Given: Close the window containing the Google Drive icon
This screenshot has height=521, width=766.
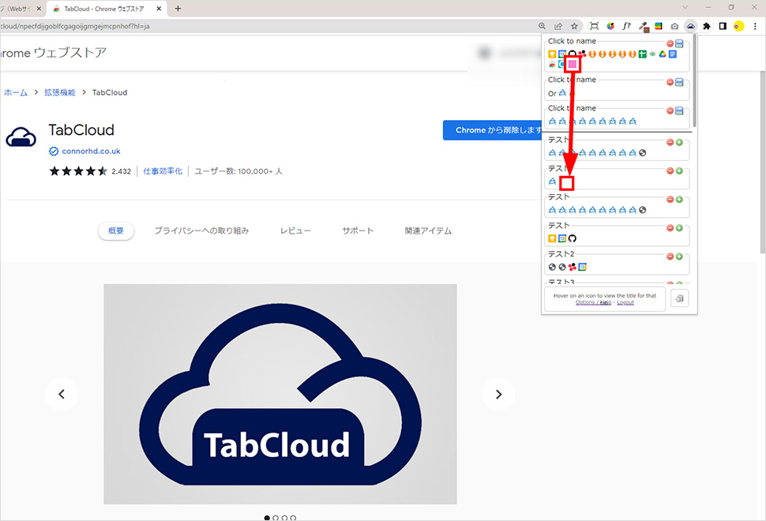Looking at the screenshot, I should pos(670,43).
